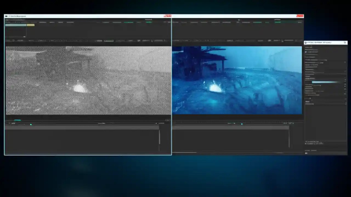Open the application icon in the title bar

coord(6,16)
